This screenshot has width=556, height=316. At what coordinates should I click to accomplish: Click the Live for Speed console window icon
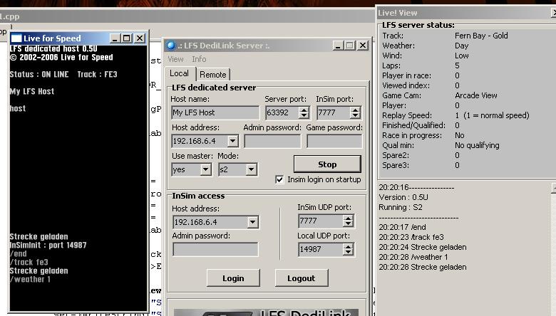[x=16, y=38]
